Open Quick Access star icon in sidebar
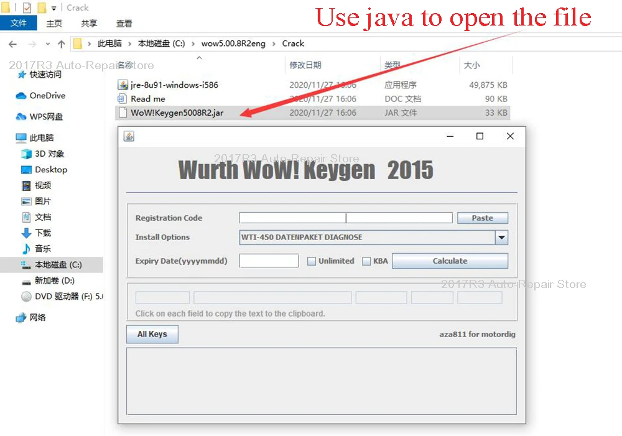This screenshot has width=622, height=436. [x=21, y=75]
